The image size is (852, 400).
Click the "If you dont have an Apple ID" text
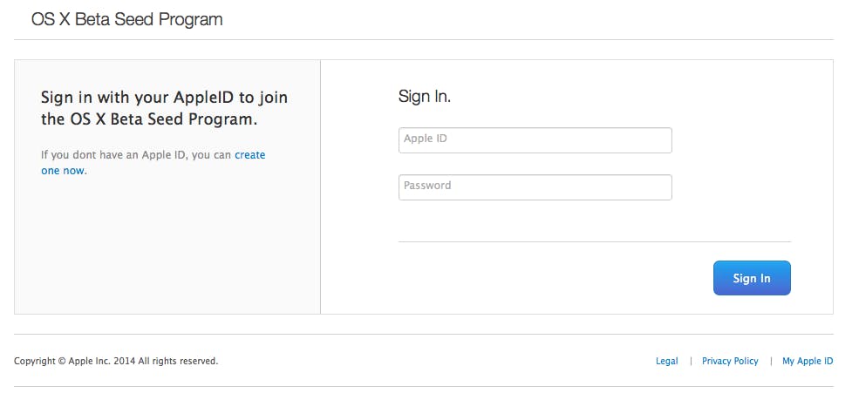pos(136,155)
